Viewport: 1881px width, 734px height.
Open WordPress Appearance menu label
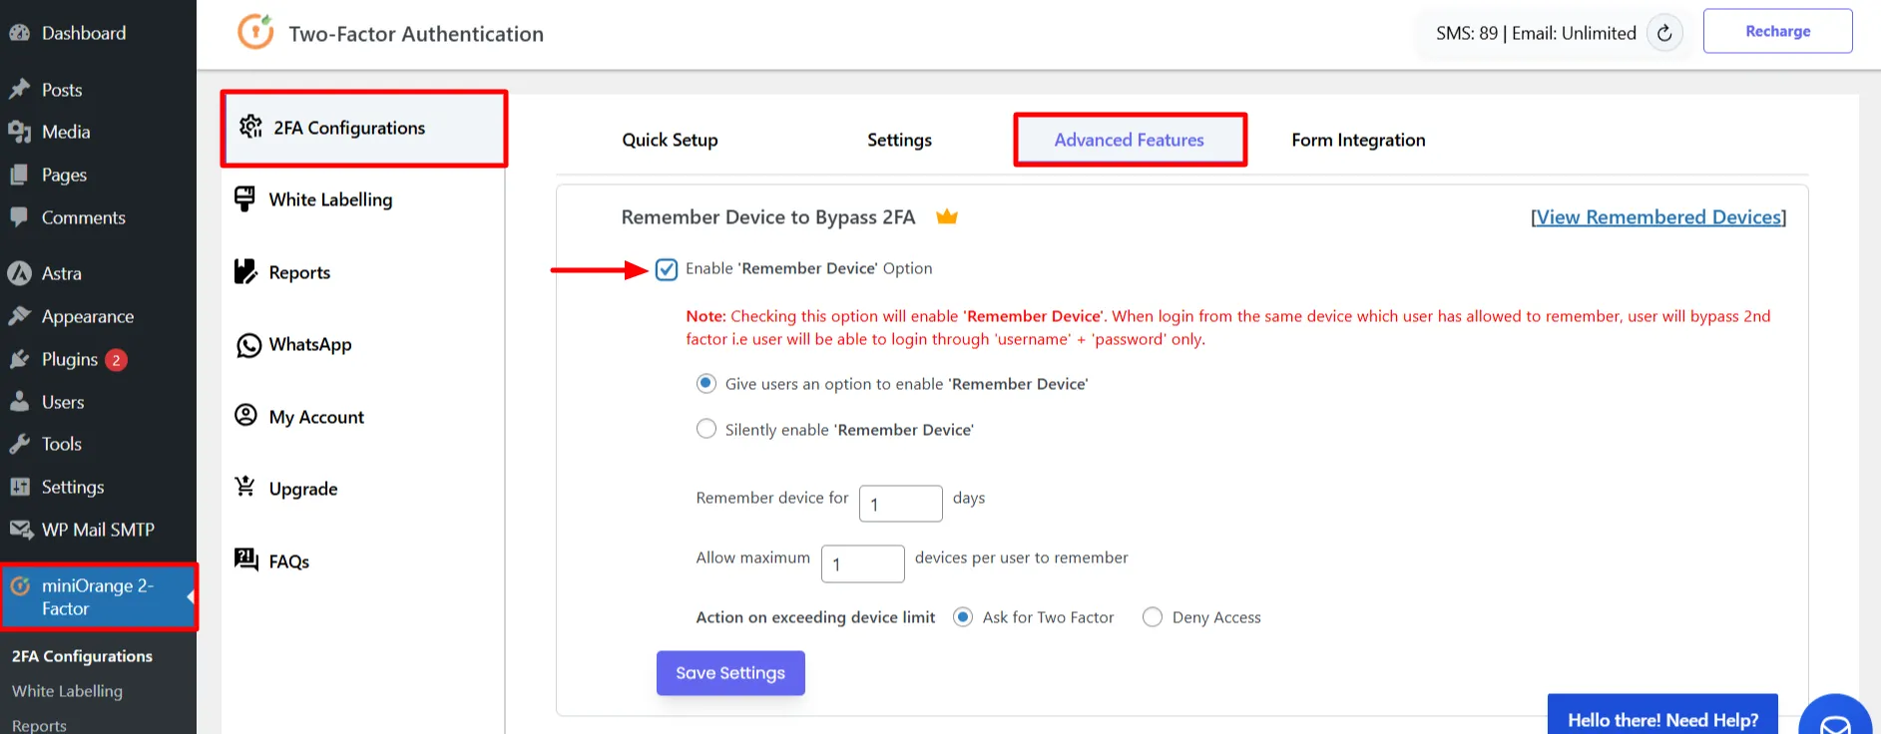tap(88, 316)
